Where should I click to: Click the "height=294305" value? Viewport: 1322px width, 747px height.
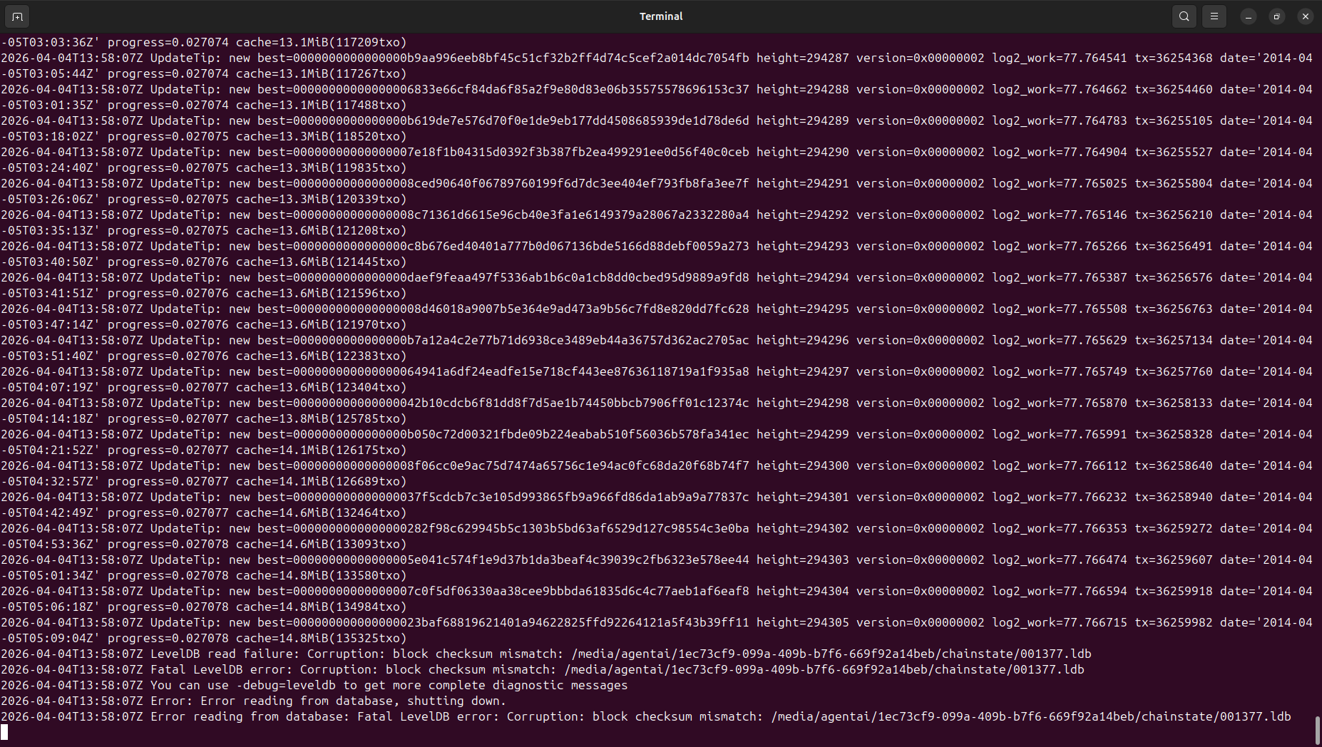pos(802,622)
